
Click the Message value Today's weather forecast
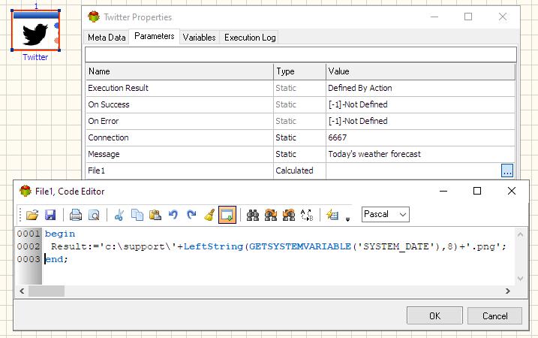pos(374,154)
